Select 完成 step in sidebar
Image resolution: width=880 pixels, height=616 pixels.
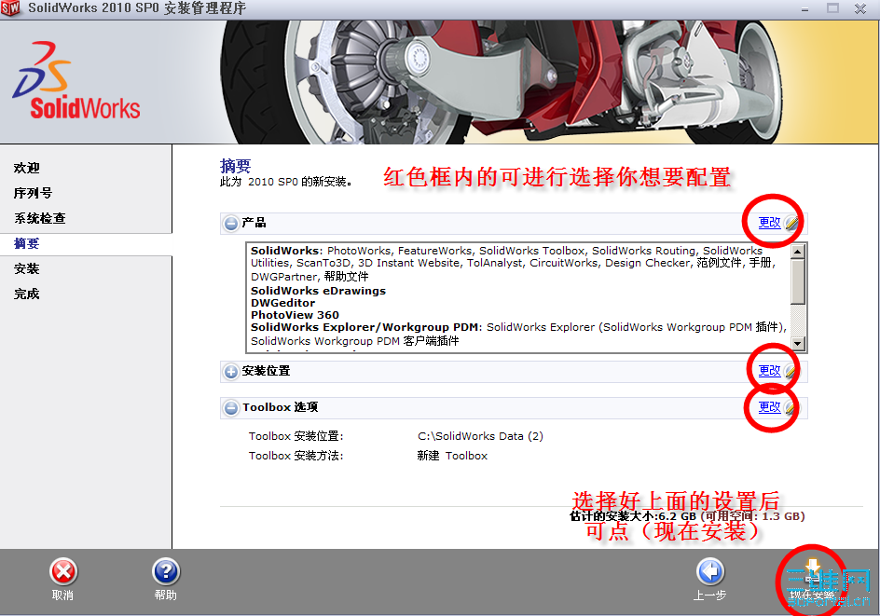27,294
